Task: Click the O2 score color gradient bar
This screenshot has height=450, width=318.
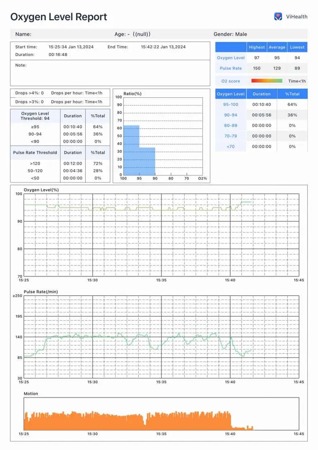Action: point(267,81)
